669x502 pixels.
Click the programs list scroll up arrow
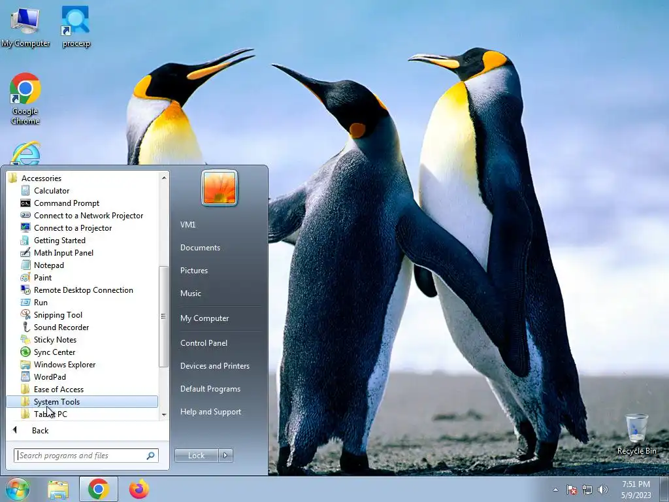164,178
